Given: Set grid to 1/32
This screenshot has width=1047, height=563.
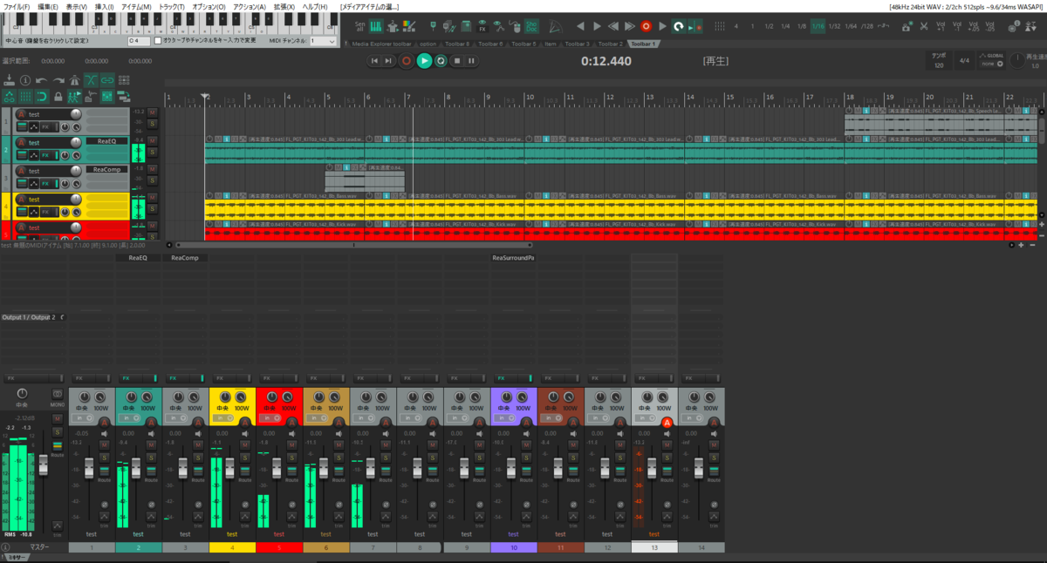Looking at the screenshot, I should pyautogui.click(x=835, y=26).
